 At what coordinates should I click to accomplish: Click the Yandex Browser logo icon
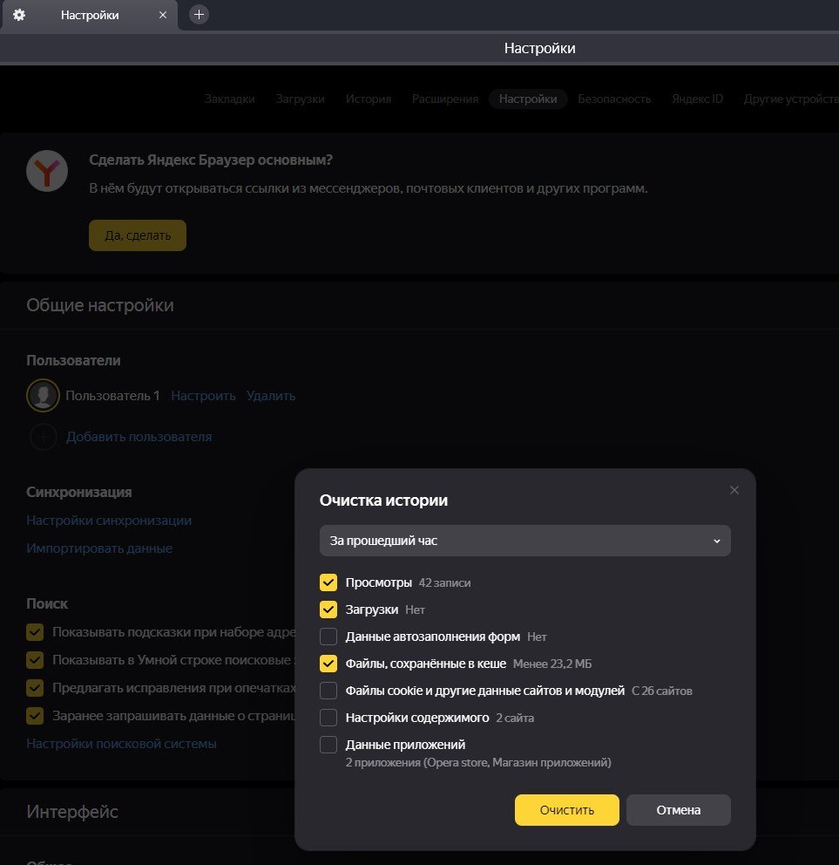point(47,171)
